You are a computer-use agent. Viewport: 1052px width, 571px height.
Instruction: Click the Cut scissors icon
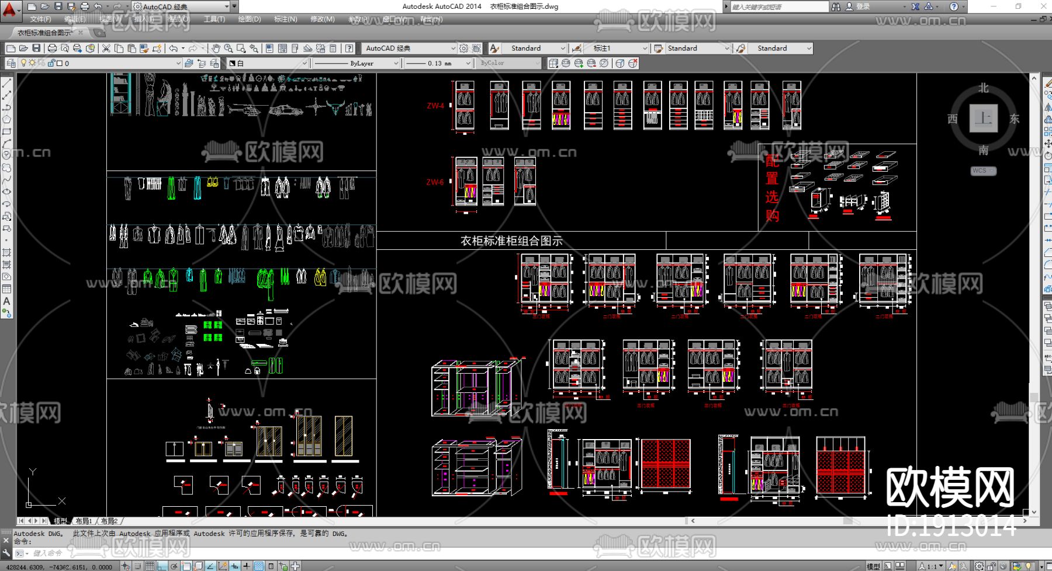[x=106, y=48]
